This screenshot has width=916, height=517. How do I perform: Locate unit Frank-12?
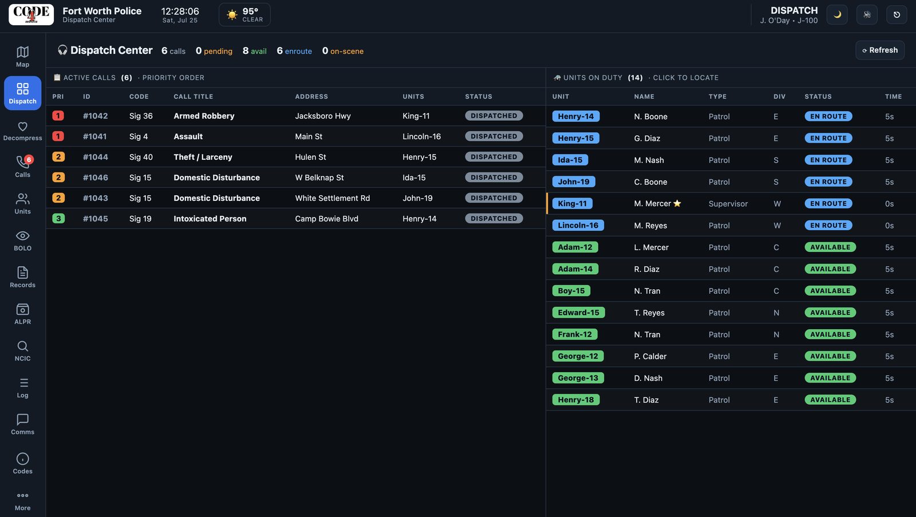click(x=575, y=334)
